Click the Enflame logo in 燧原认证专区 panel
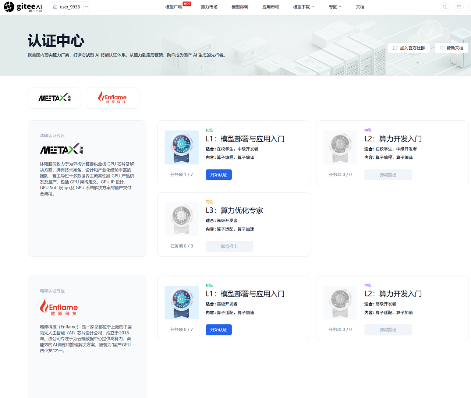This screenshot has height=398, width=471. (59, 307)
